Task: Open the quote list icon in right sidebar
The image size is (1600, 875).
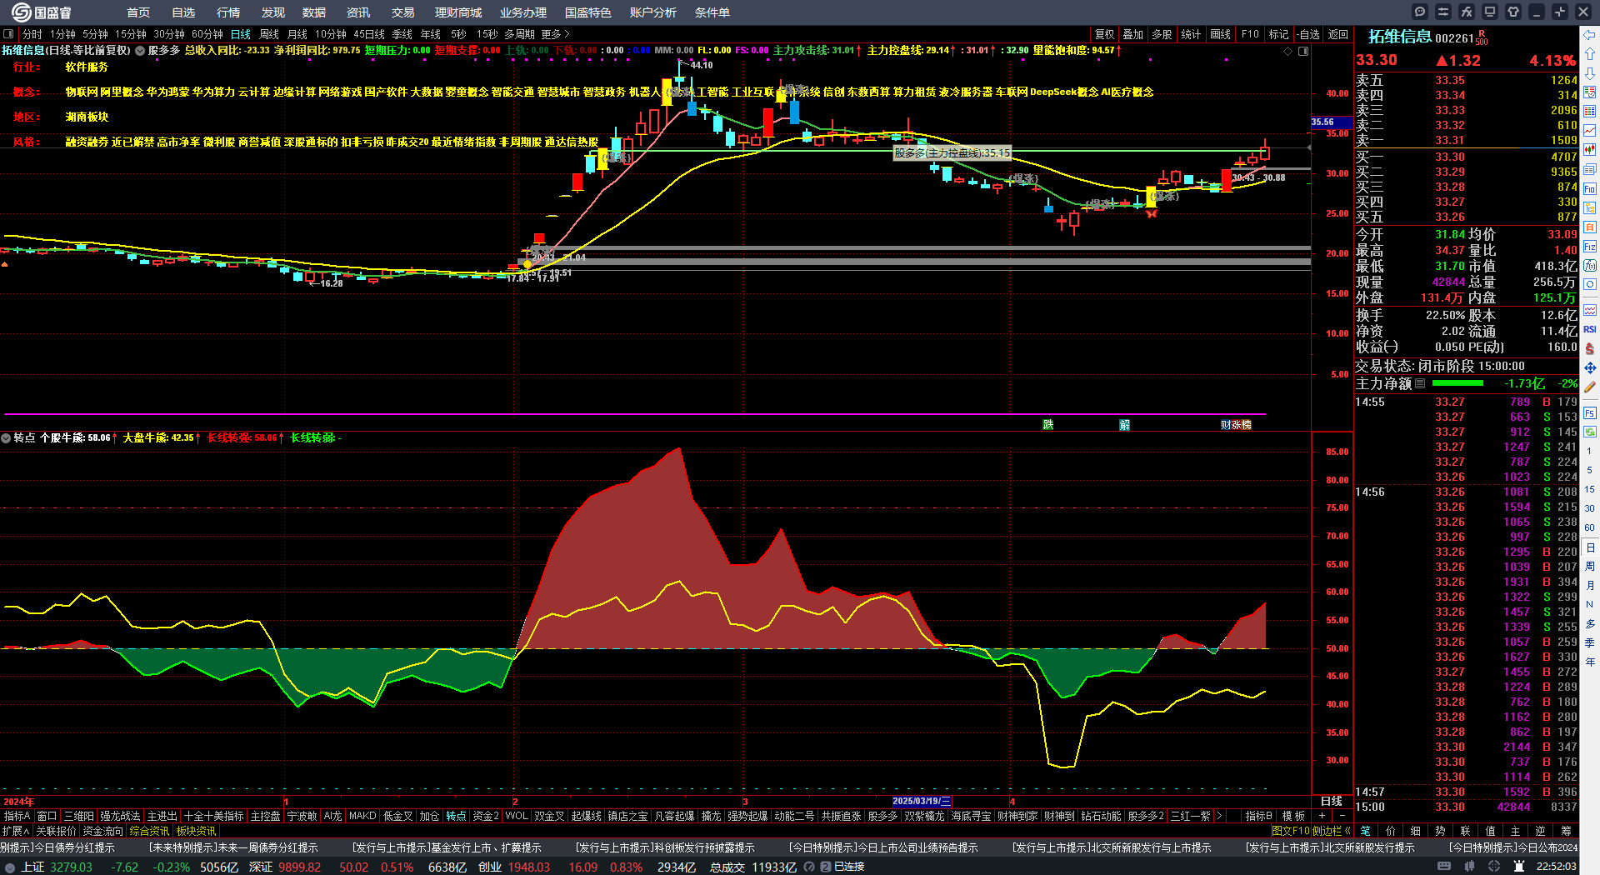Action: tap(1590, 92)
